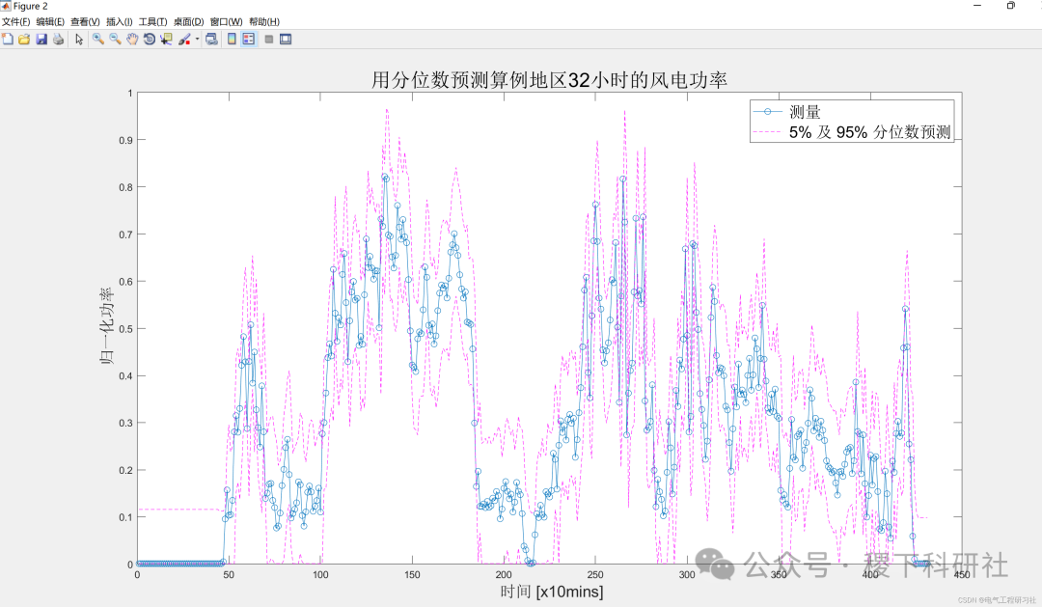
Task: Click the Link Plot toolbar icon
Action: click(211, 40)
